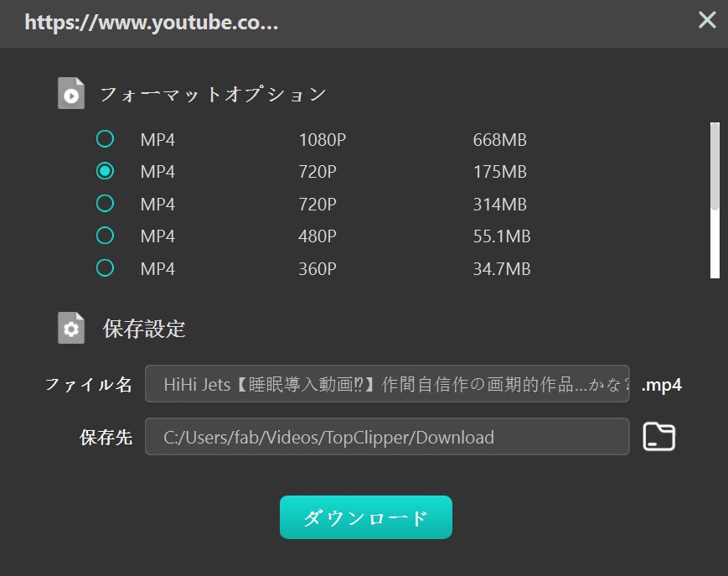Start download with the ダウンロード button

(x=366, y=517)
